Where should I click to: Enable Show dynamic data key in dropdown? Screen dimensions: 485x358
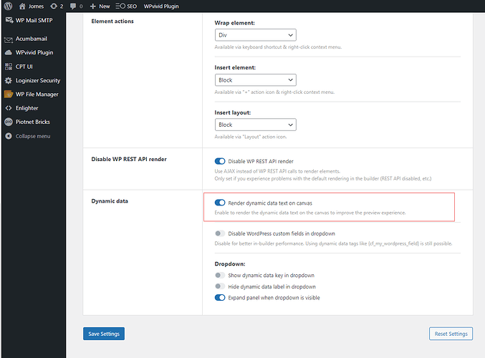(x=220, y=275)
